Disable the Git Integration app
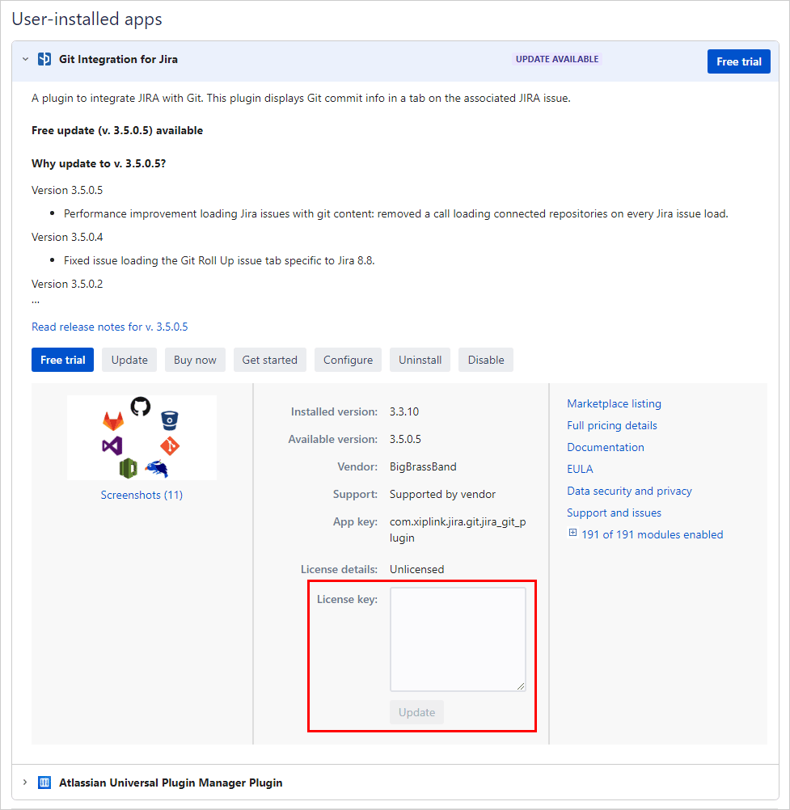 485,360
